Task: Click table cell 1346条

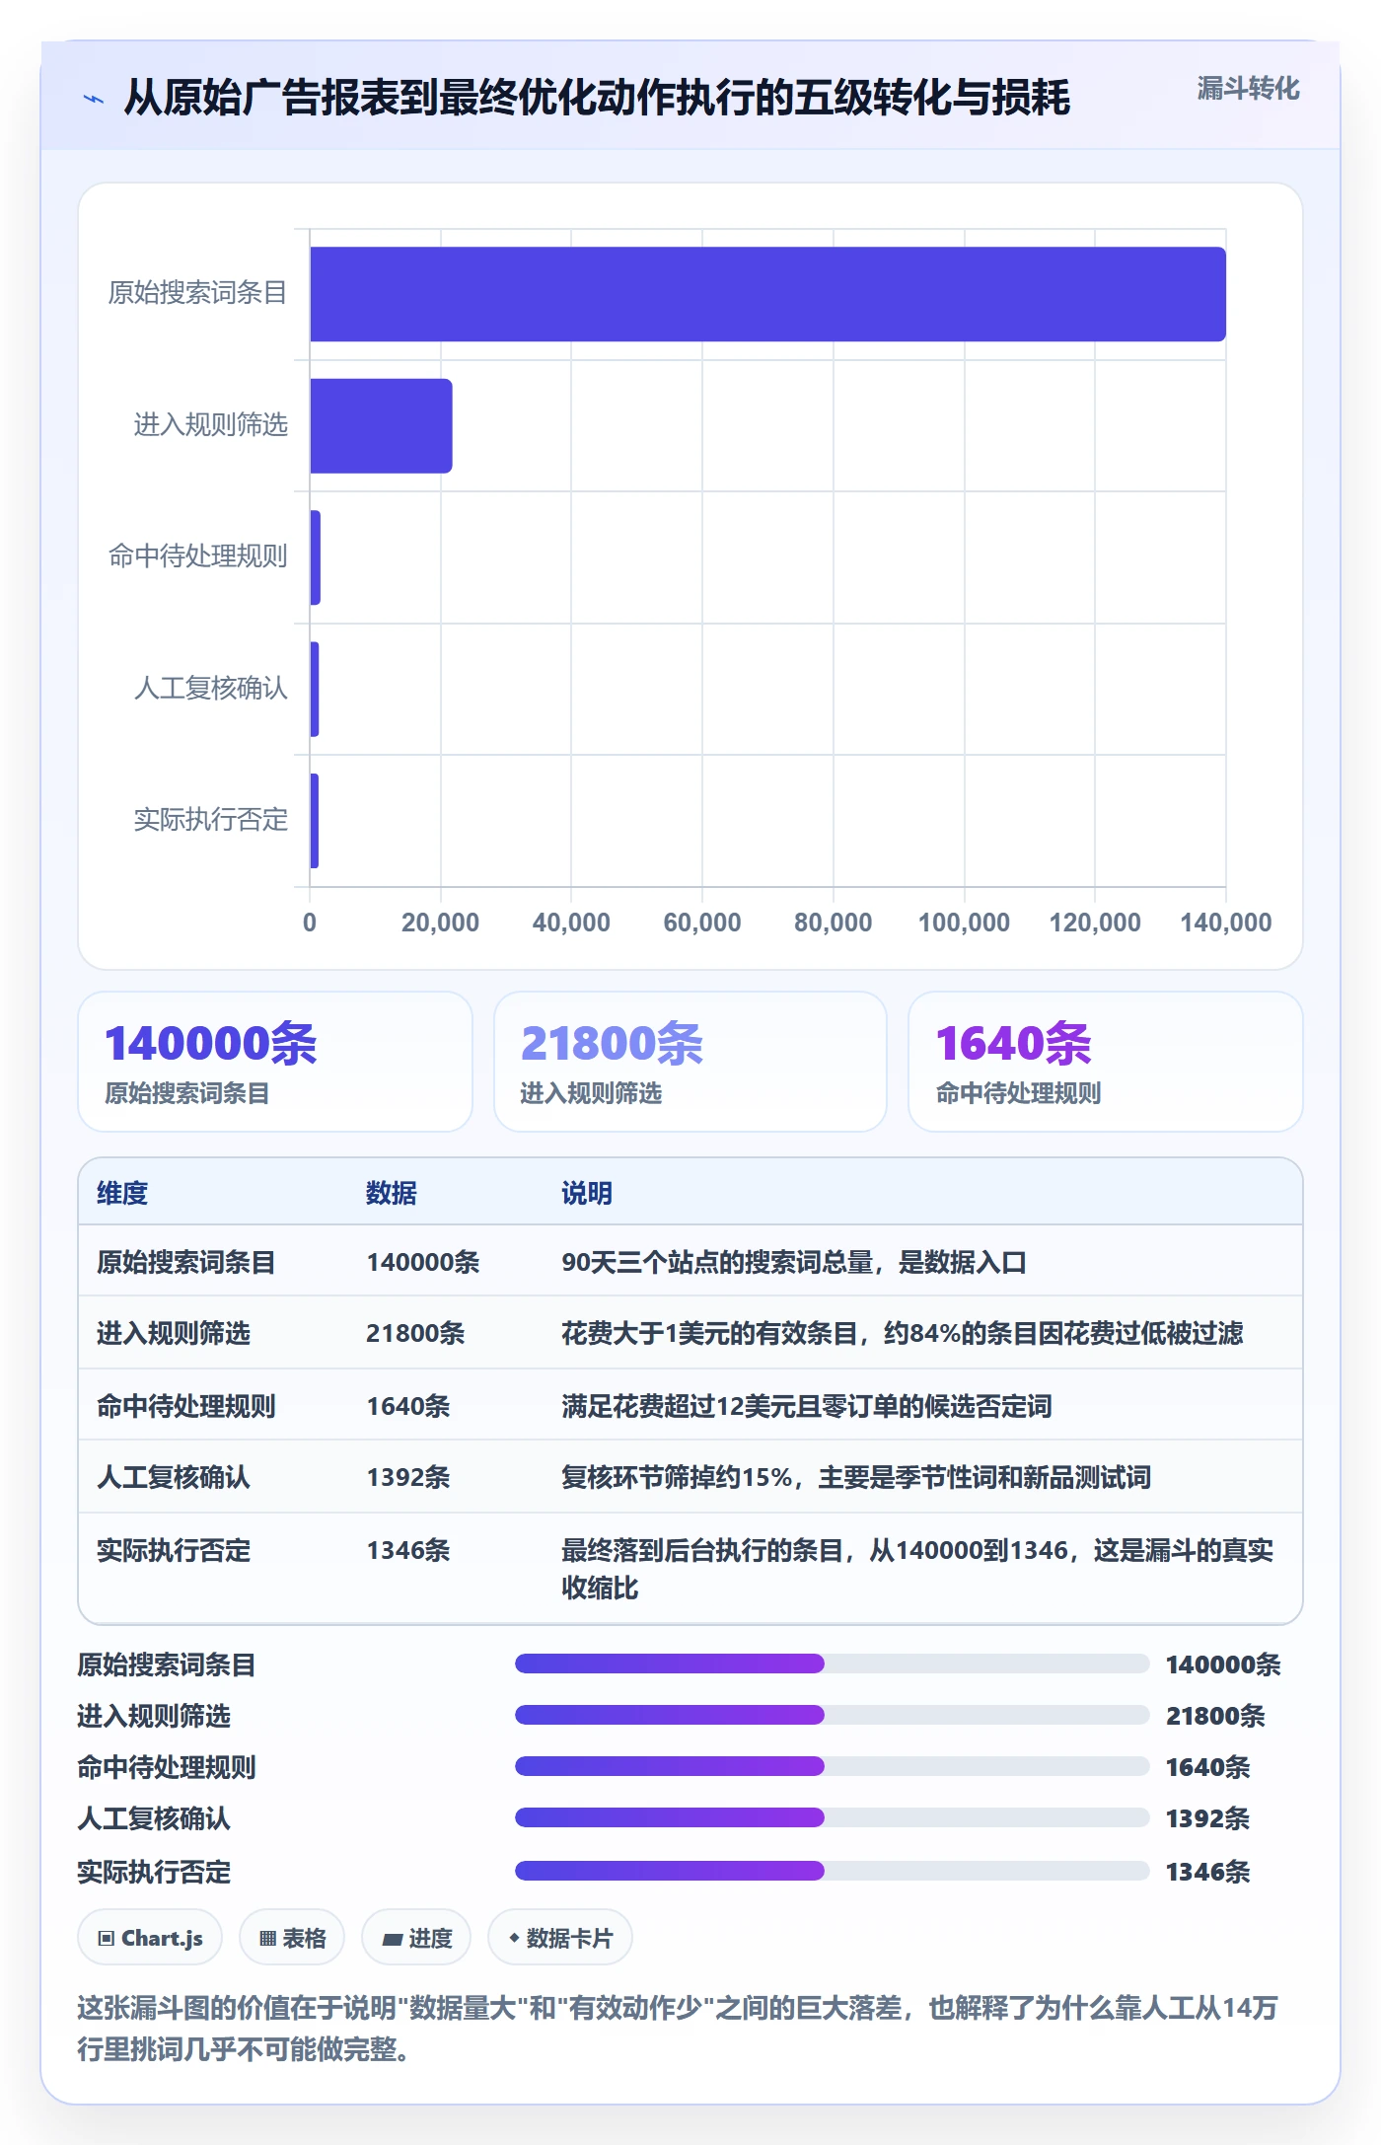Action: pyautogui.click(x=408, y=1550)
